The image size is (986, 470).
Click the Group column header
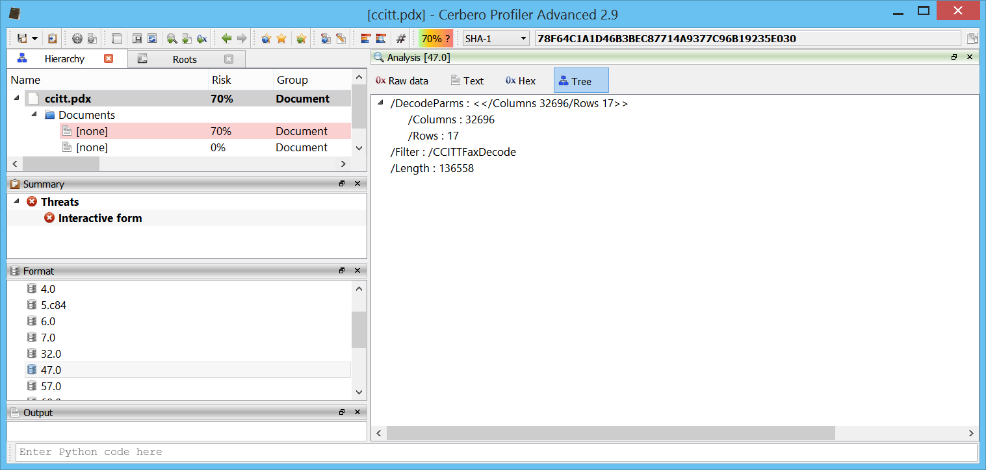coord(312,80)
